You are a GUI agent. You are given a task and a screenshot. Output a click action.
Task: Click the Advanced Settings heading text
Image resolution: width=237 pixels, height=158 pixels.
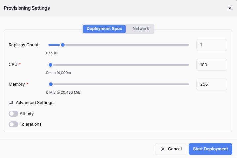34,103
